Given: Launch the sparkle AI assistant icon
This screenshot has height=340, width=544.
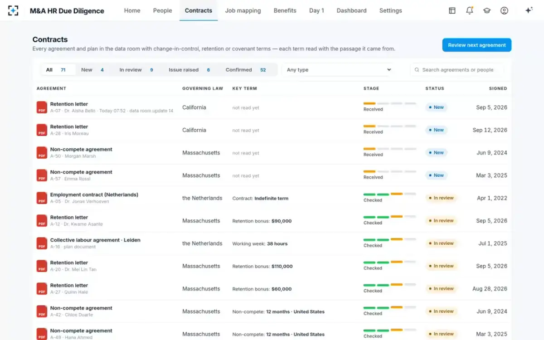Looking at the screenshot, I should [x=529, y=10].
